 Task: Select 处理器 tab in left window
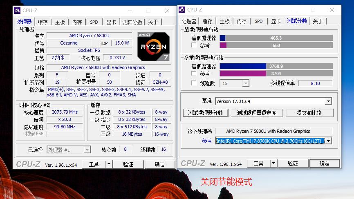(x=24, y=22)
